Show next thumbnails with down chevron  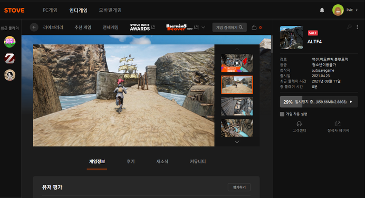pos(237,142)
